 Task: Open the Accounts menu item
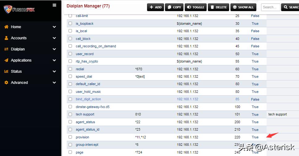[19, 38]
